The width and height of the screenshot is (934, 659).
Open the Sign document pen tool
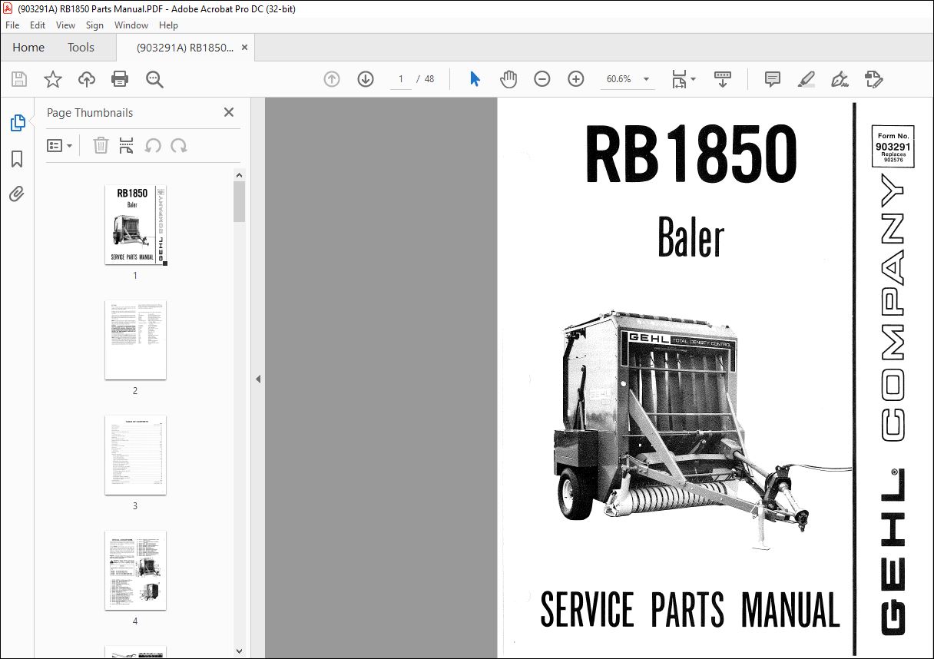840,79
